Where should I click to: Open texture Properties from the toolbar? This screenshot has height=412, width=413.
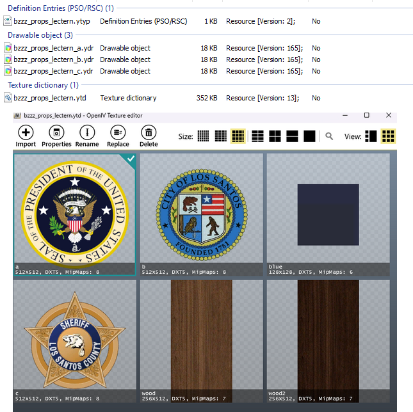56,132
